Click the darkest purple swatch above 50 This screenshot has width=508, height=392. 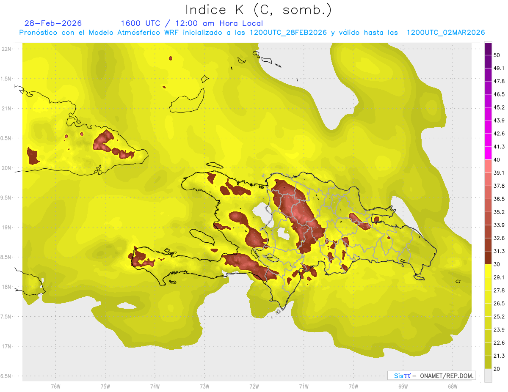489,49
